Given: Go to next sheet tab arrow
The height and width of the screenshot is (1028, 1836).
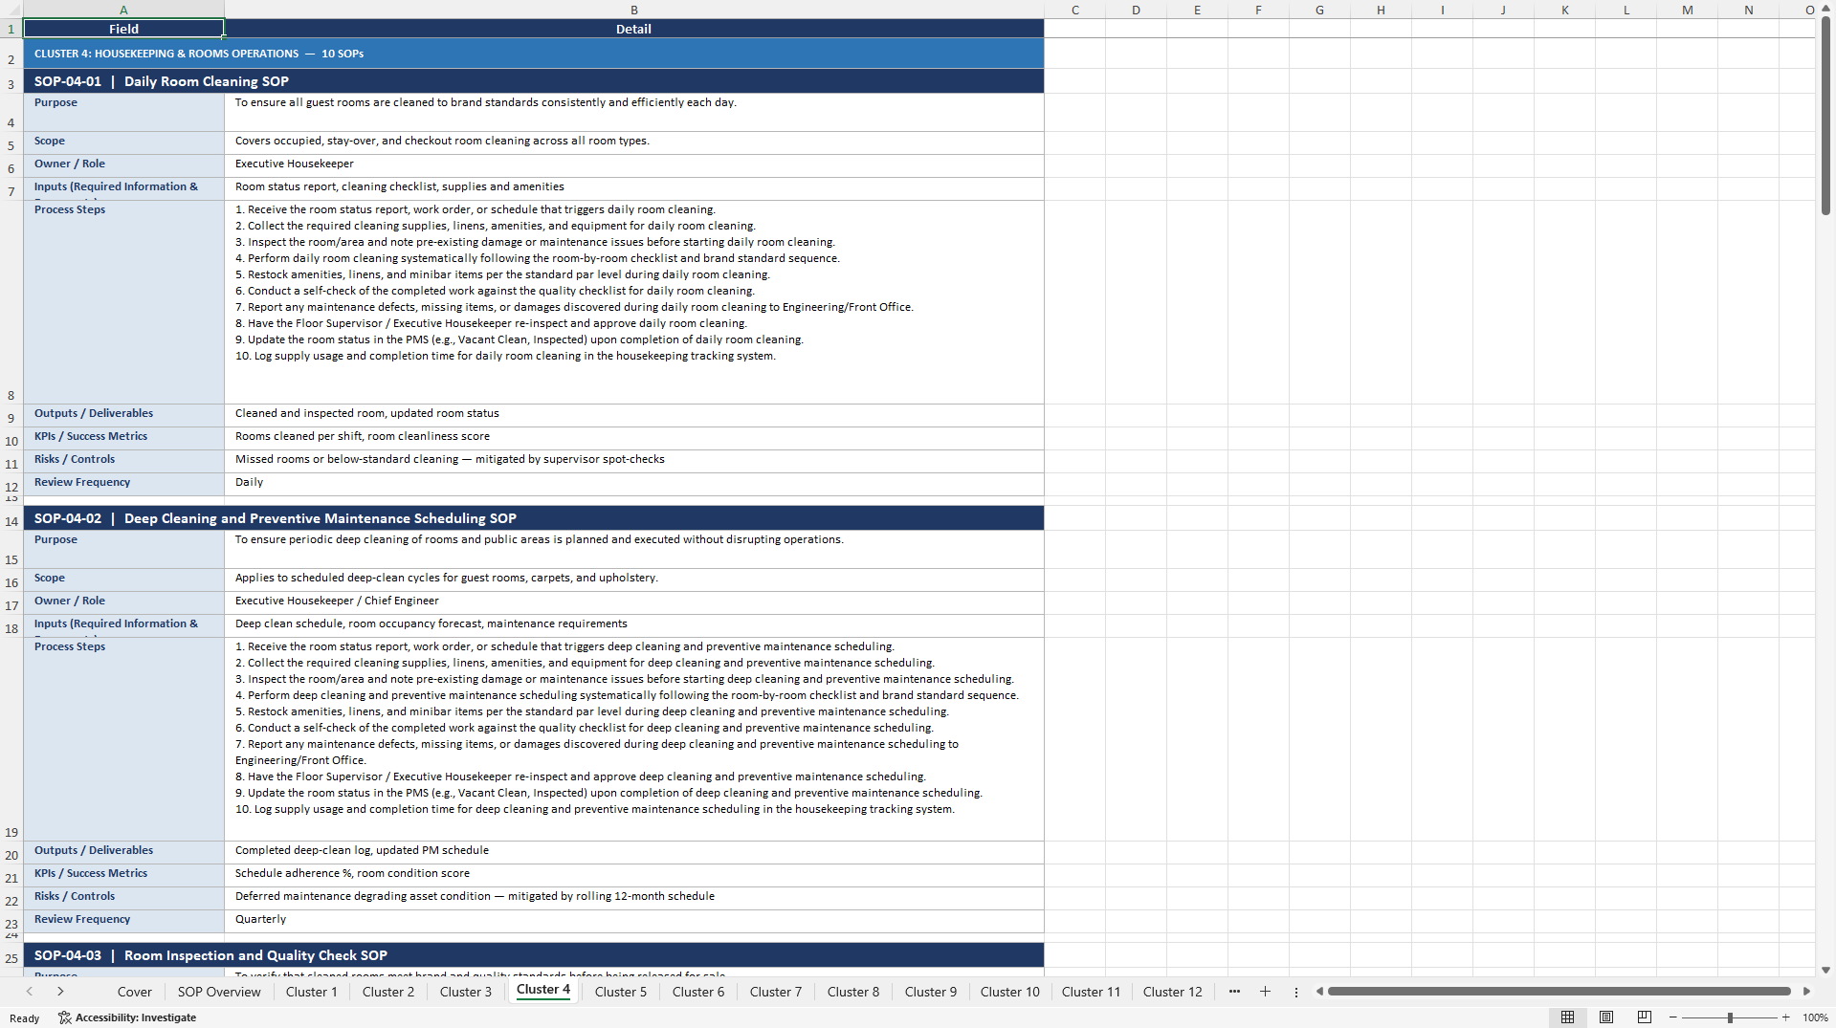Looking at the screenshot, I should coord(60,992).
